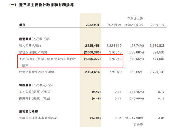
Task: Click the (560.66%) change percentage
Action: [136, 59]
